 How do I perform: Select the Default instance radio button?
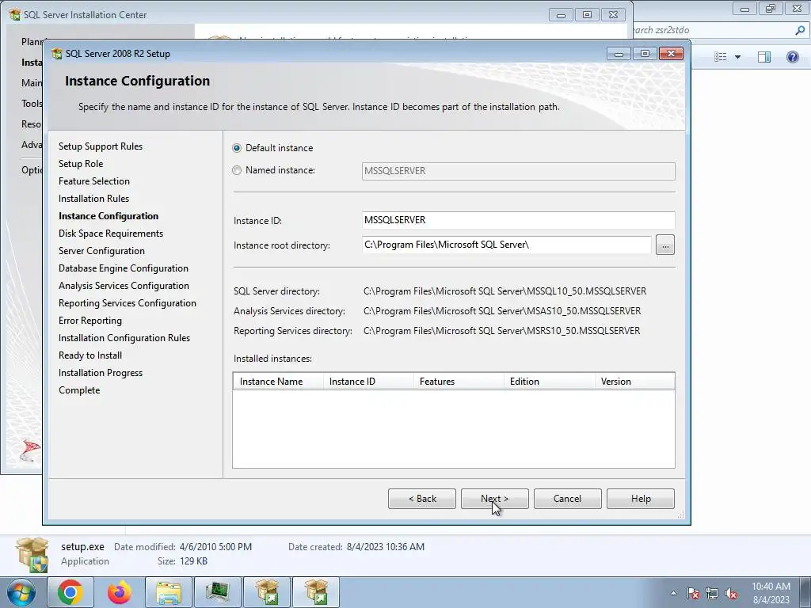click(237, 148)
